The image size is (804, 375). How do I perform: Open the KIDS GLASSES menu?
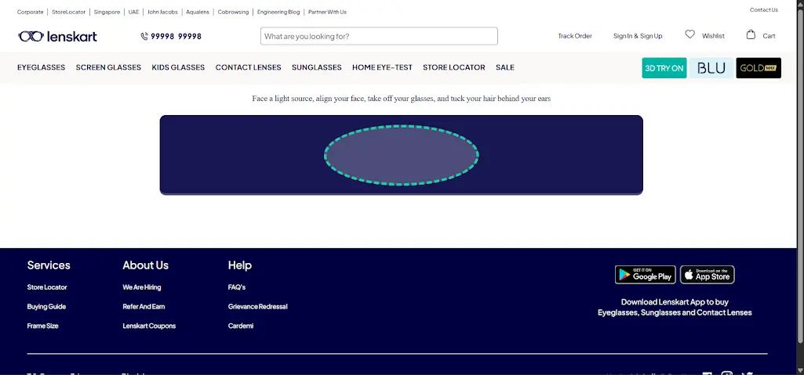point(178,67)
